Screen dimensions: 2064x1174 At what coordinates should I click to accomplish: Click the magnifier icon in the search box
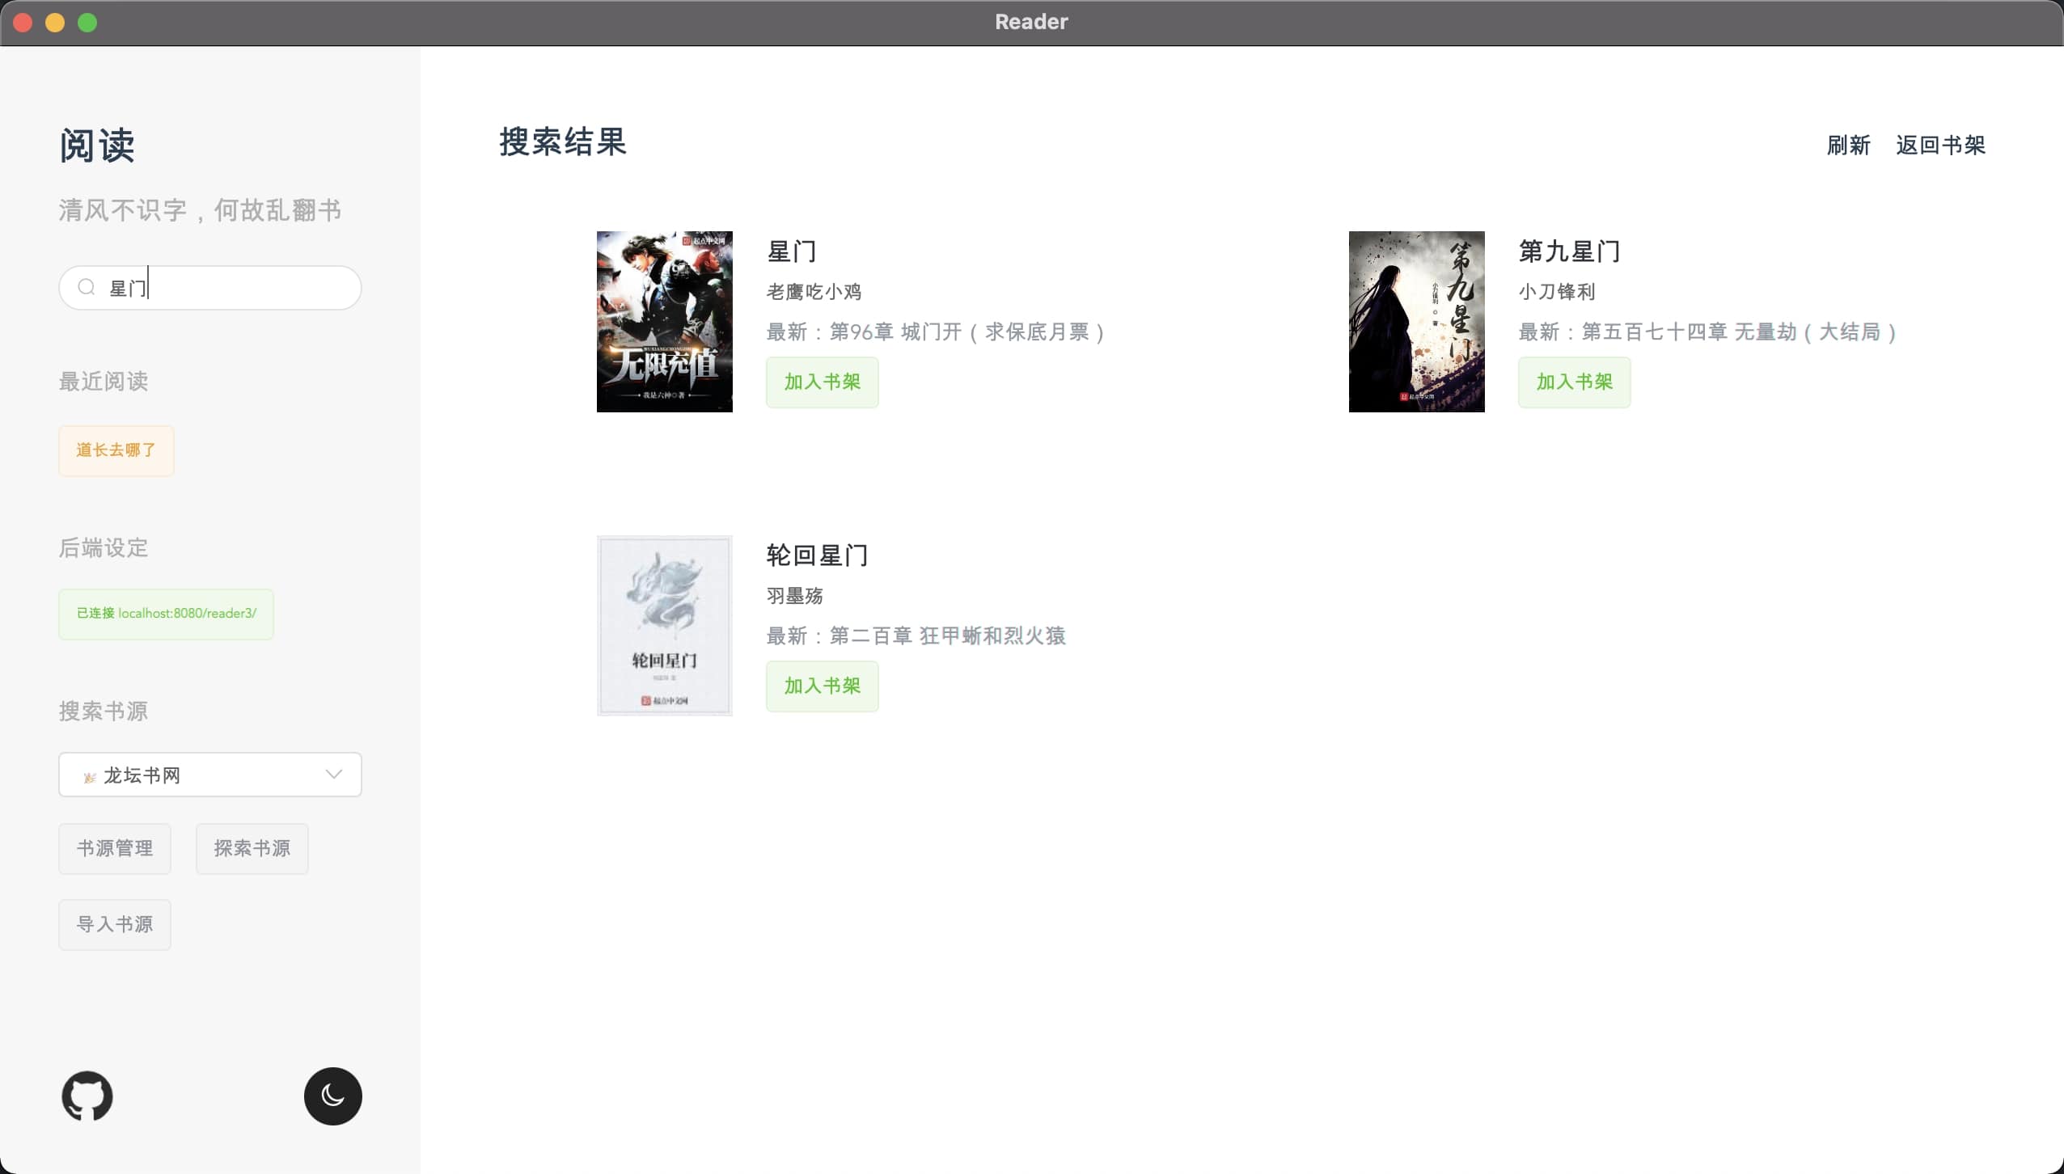[x=87, y=287]
